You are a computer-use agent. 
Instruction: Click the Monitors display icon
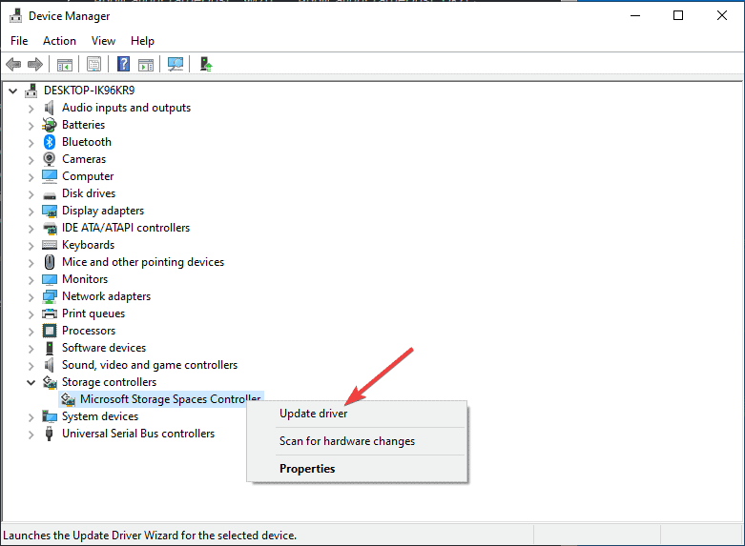(50, 279)
